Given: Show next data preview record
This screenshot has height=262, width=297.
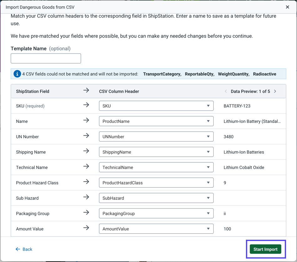Looking at the screenshot, I should (275, 91).
